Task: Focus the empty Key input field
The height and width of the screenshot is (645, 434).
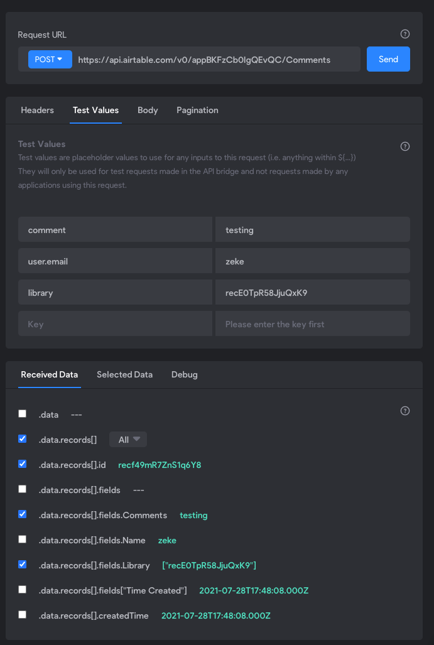Action: point(115,323)
